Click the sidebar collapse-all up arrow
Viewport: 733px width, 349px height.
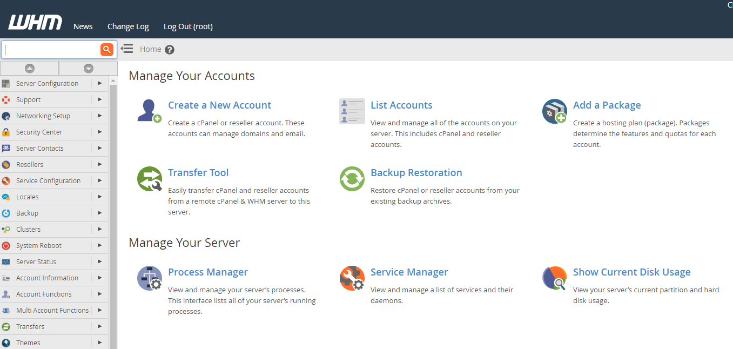pyautogui.click(x=30, y=69)
